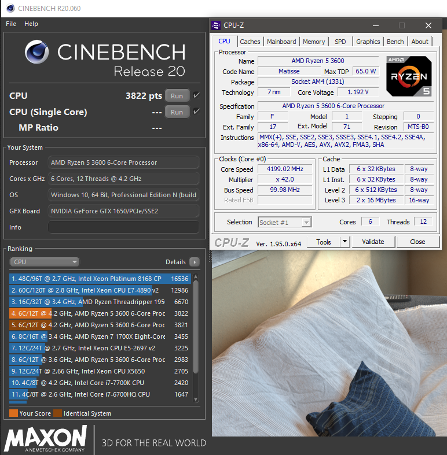Click the Core Voltage value 1.192 V
Screen dimensions: 447x455
click(358, 92)
